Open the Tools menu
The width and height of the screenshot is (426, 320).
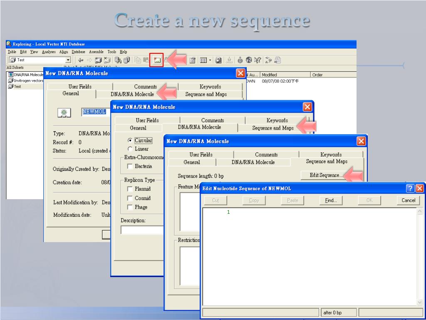click(x=111, y=52)
